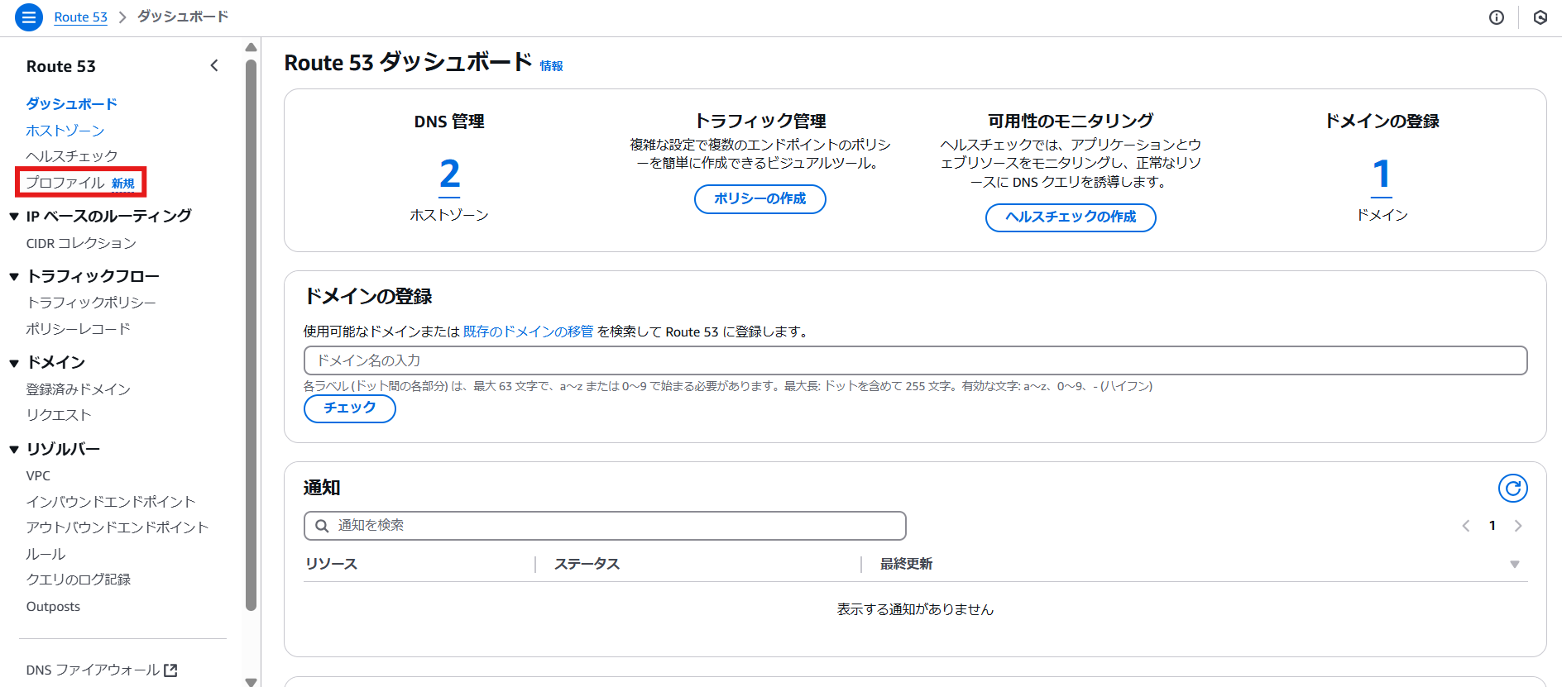The image size is (1562, 687).
Task: Click ヘルスチェックの作成 button
Action: coord(1071,217)
